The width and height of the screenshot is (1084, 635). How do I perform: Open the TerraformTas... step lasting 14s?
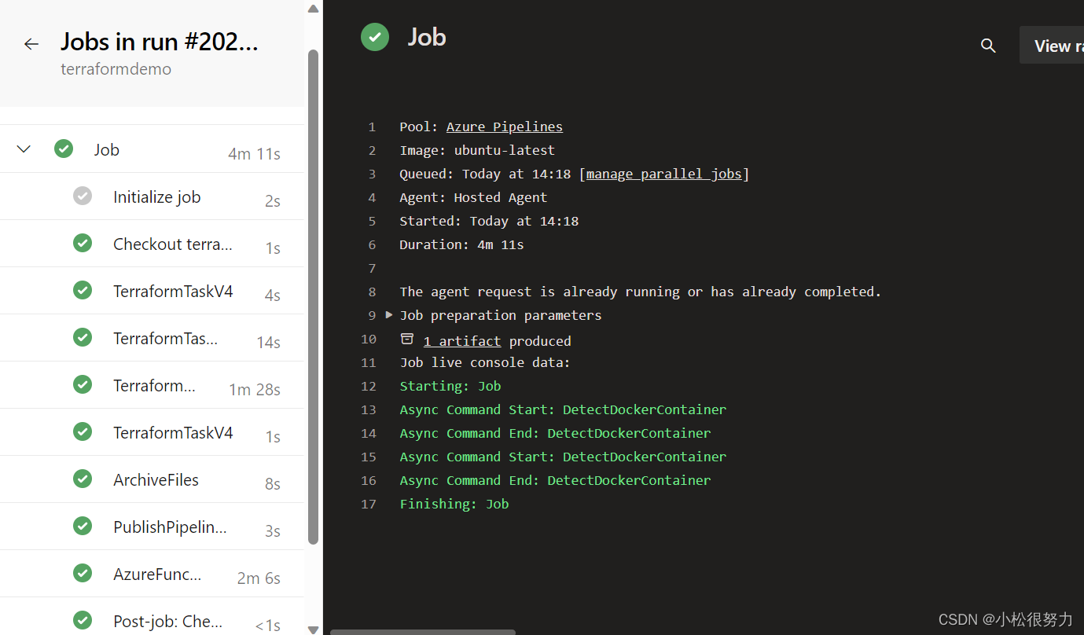tap(152, 338)
